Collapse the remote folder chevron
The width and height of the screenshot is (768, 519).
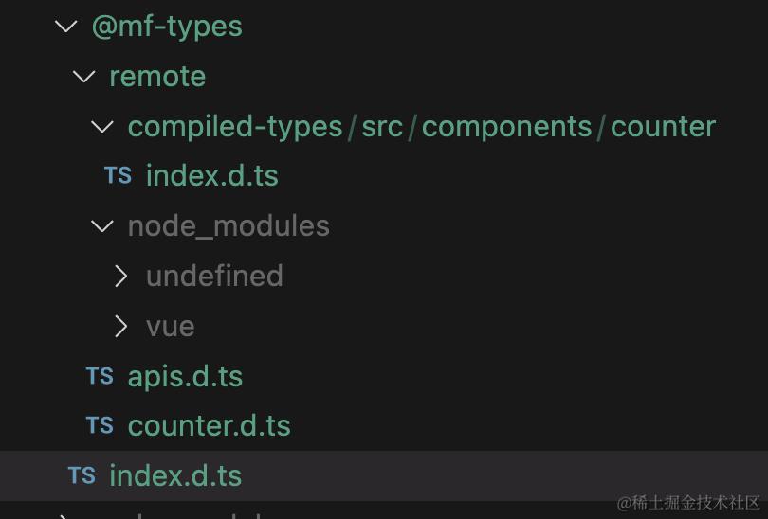[x=84, y=76]
